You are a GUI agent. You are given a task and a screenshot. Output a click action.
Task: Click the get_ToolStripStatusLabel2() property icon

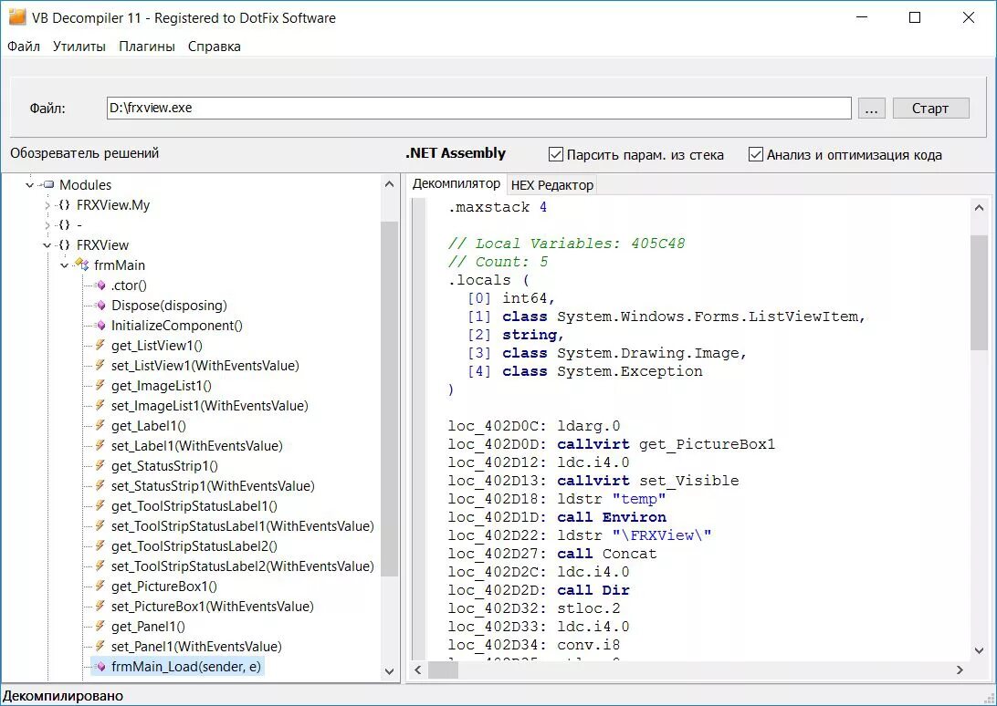coord(100,546)
